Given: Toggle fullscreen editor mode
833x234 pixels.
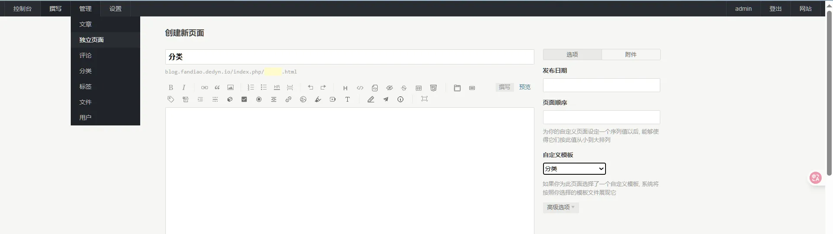Looking at the screenshot, I should pyautogui.click(x=425, y=99).
